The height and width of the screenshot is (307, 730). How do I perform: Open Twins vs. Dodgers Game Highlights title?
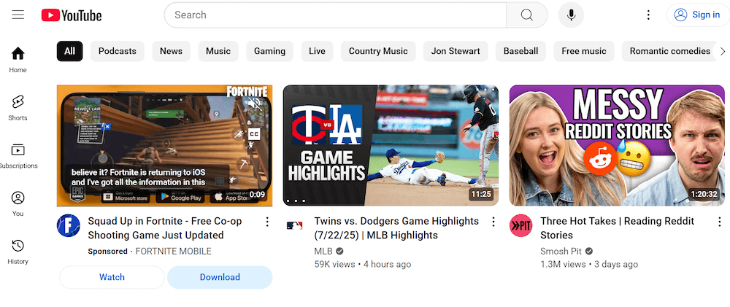(x=396, y=228)
